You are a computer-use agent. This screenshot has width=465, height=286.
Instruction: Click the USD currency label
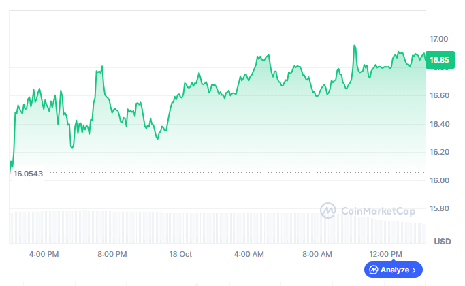click(x=442, y=242)
